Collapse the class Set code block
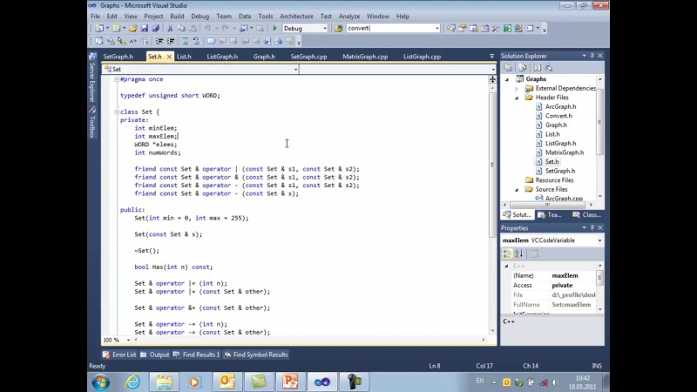Image resolution: width=697 pixels, height=392 pixels. [x=116, y=112]
